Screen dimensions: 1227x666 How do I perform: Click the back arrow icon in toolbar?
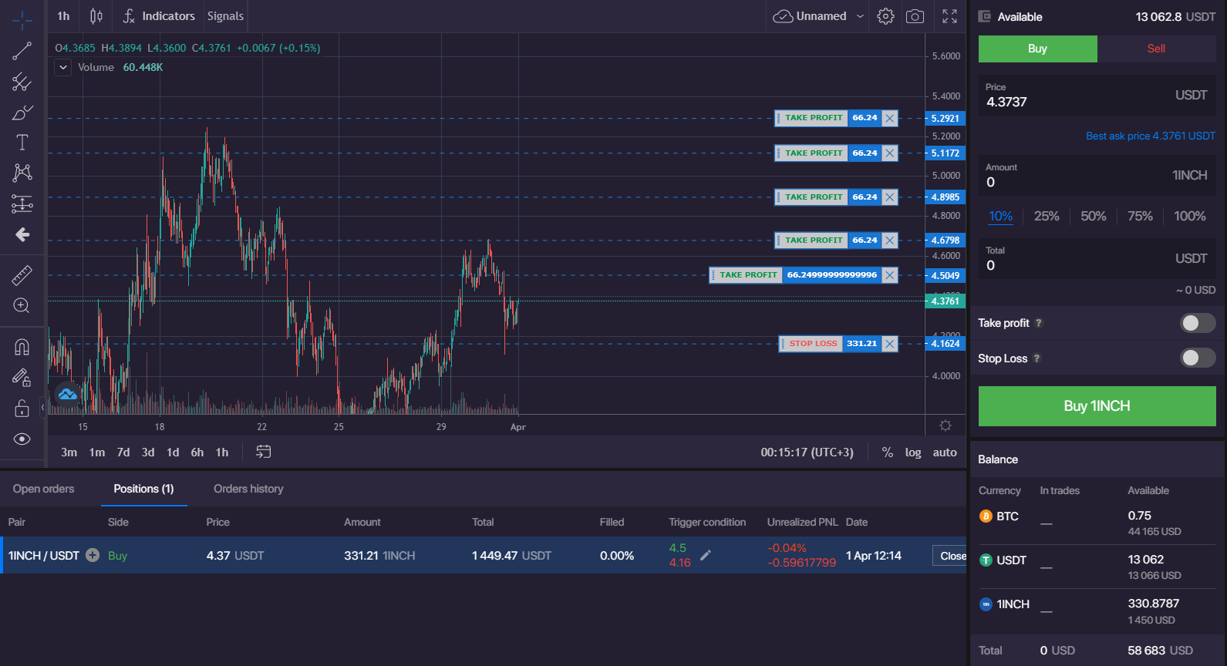(x=22, y=234)
